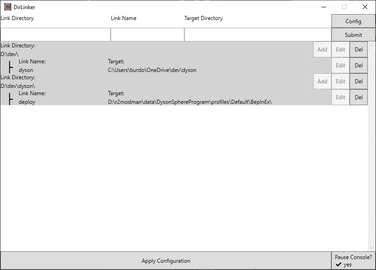Image resolution: width=376 pixels, height=270 pixels.
Task: Focus the Target Directory input field
Action: tap(258, 35)
